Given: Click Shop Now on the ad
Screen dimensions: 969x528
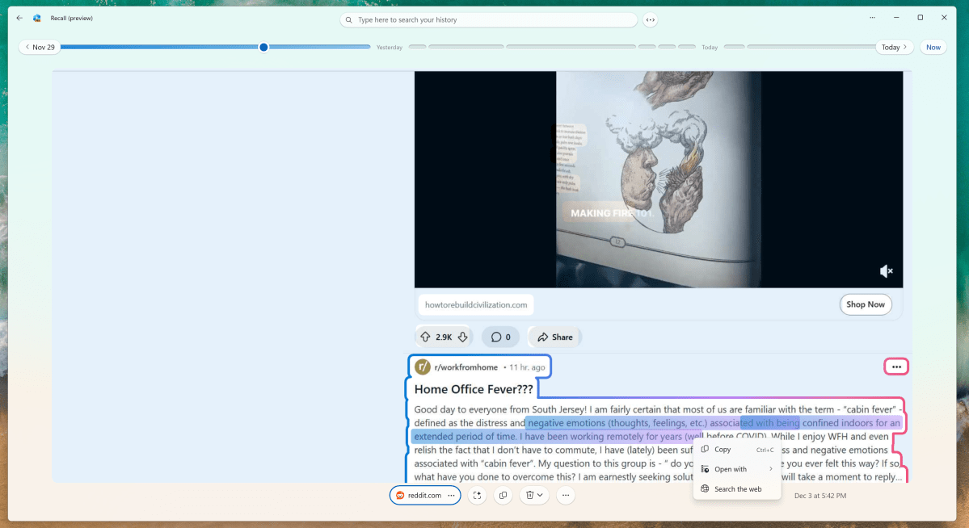Looking at the screenshot, I should click(866, 304).
